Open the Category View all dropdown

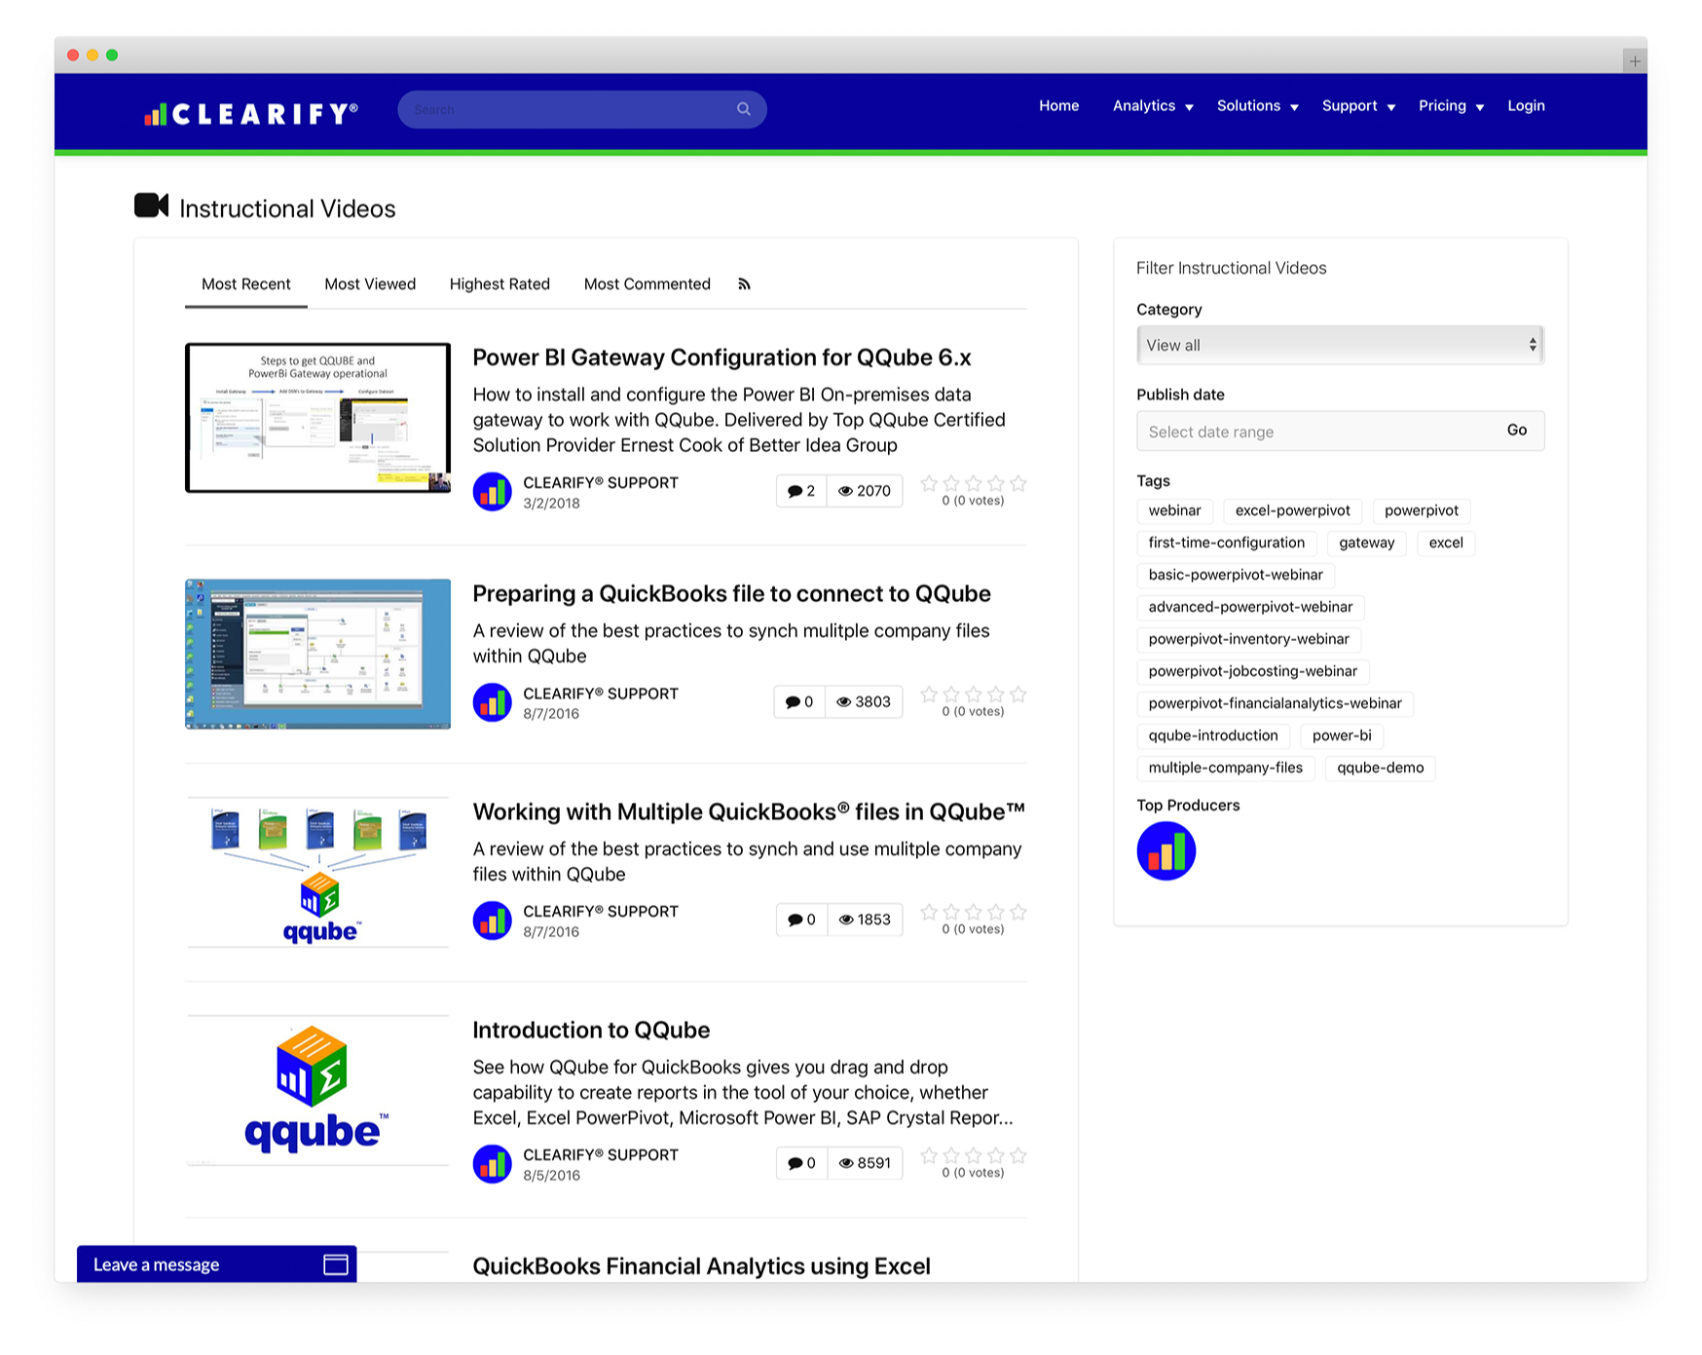(1339, 345)
